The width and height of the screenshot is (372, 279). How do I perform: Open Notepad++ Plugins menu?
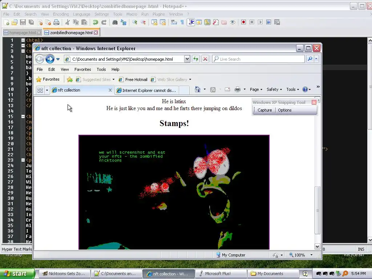coord(158,14)
